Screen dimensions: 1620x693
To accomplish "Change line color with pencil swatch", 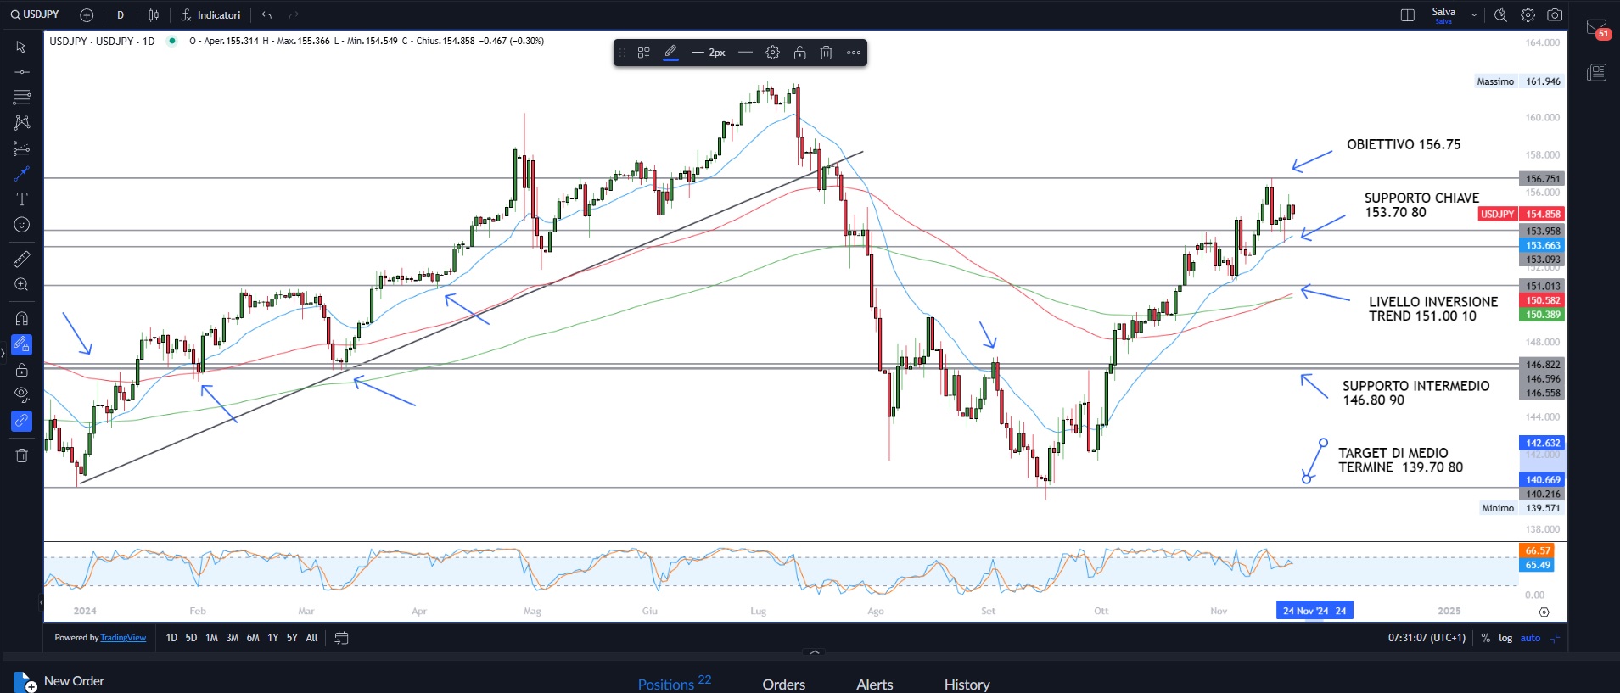I will 670,53.
